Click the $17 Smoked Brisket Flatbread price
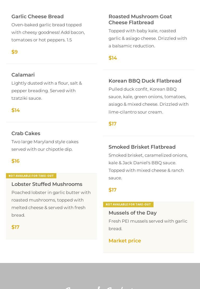200x289 pixels. tap(112, 190)
